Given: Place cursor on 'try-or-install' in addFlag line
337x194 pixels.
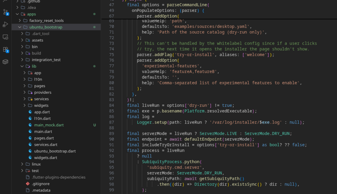Looking at the screenshot, I should [x=194, y=55].
